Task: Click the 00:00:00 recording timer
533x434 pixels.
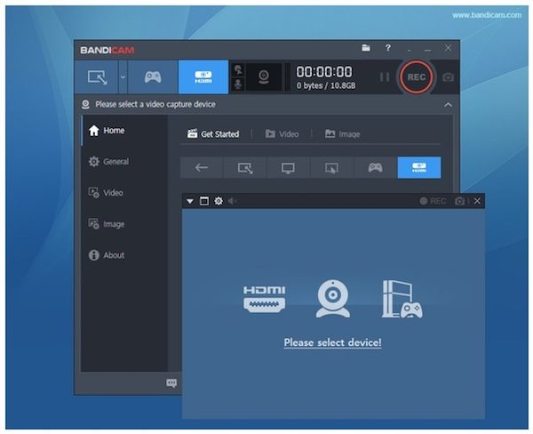Action: point(324,72)
